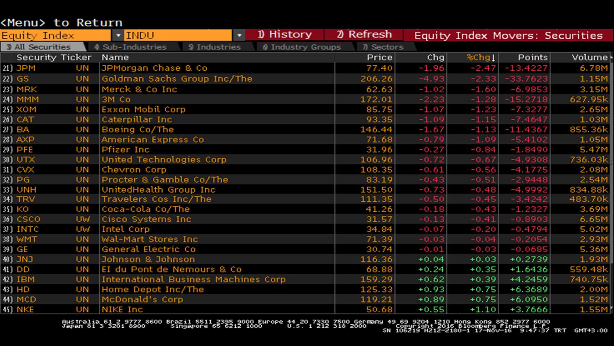The image size is (614, 346).
Task: Click the Equity Index input field
Action: click(55, 35)
